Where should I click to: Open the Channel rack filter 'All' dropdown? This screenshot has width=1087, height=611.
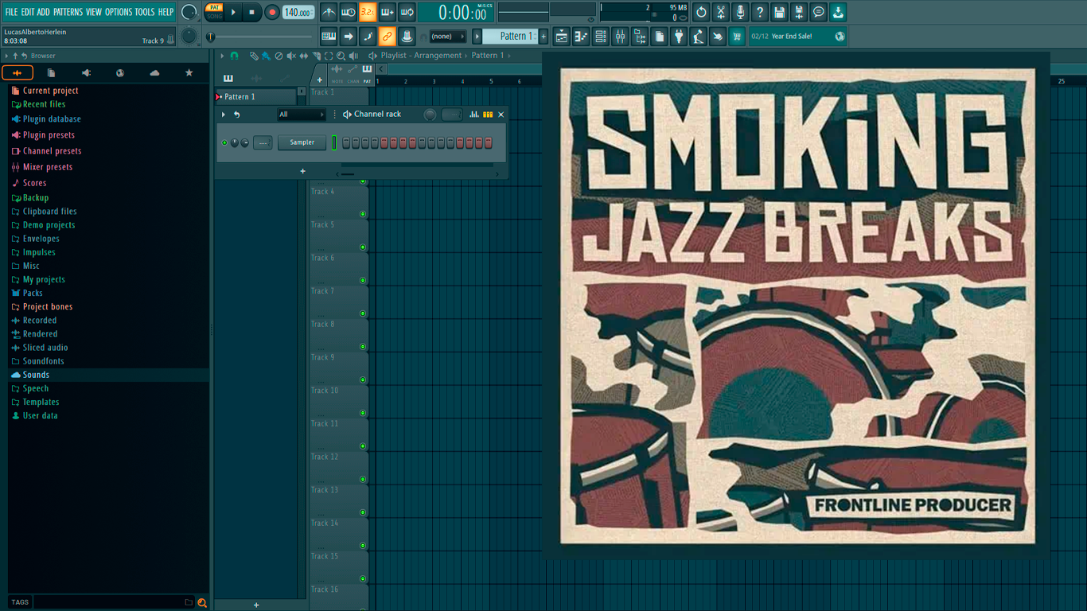pos(302,115)
